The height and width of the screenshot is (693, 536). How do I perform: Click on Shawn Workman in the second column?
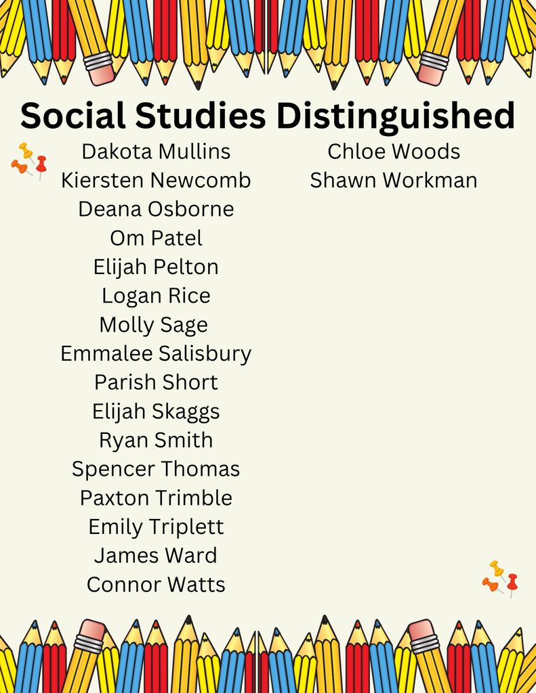coord(394,181)
